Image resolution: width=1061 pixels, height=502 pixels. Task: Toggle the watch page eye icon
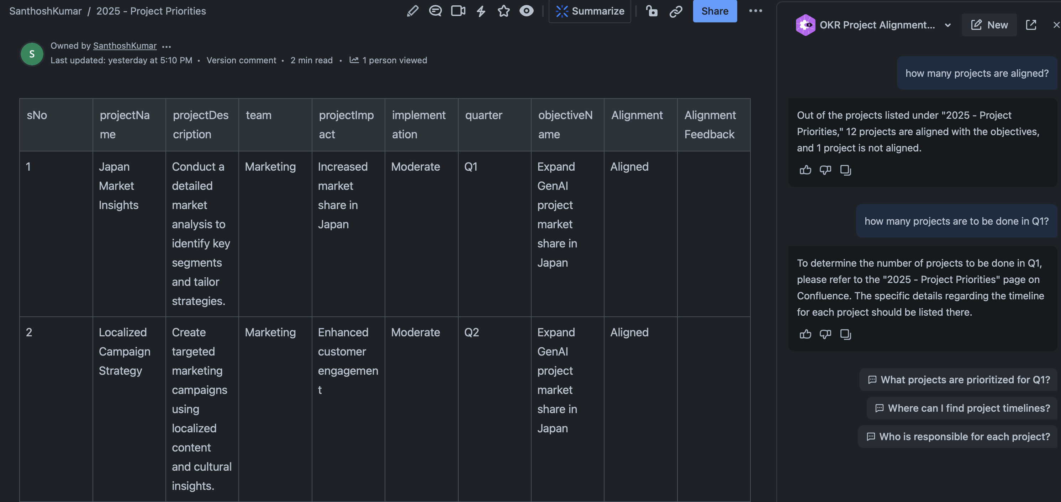(x=526, y=11)
